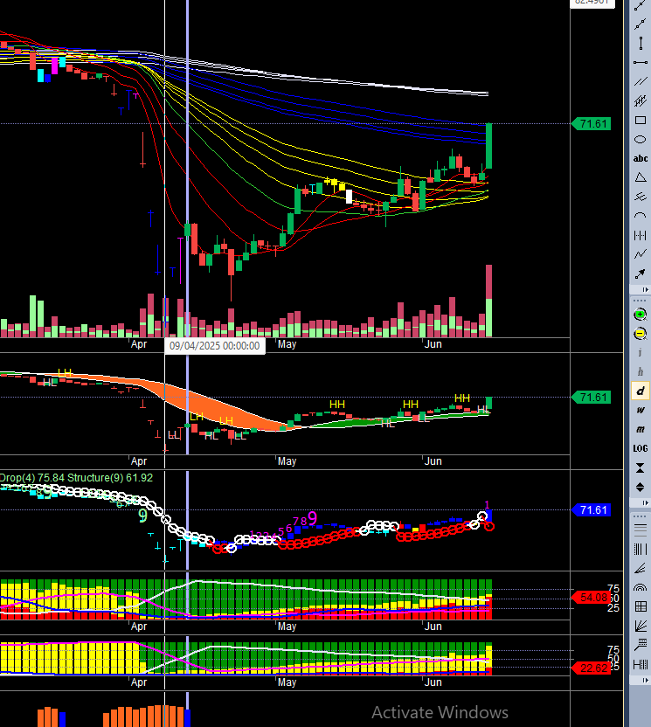Click the 71.61 price label on main chart

[592, 124]
